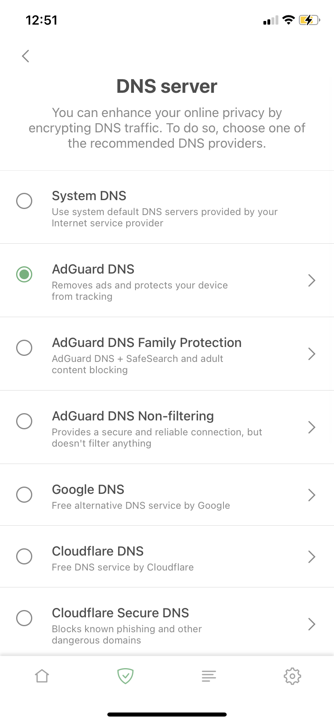Expand Cloudflare Secure DNS chevron

click(x=311, y=624)
